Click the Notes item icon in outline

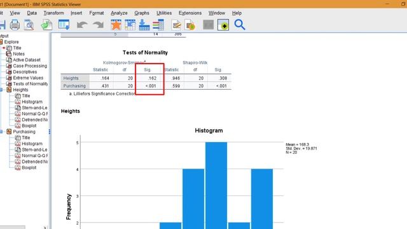pyautogui.click(x=9, y=53)
